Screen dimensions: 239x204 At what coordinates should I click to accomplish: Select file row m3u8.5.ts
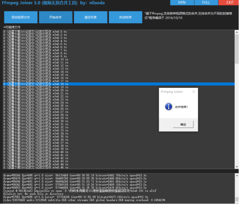(x=119, y=44)
